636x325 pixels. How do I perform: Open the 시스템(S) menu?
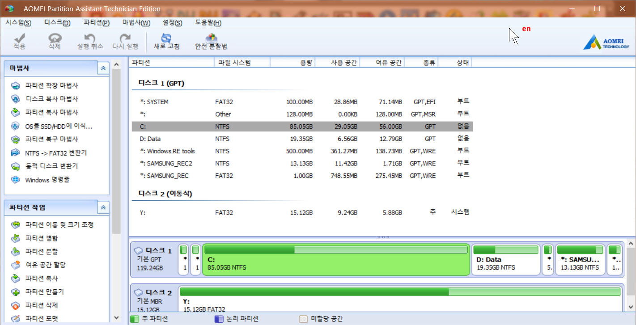click(x=18, y=23)
